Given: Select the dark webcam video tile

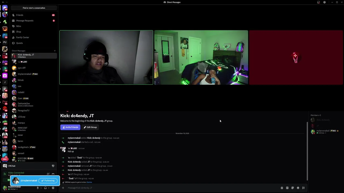Looking at the screenshot, I should (106, 57).
